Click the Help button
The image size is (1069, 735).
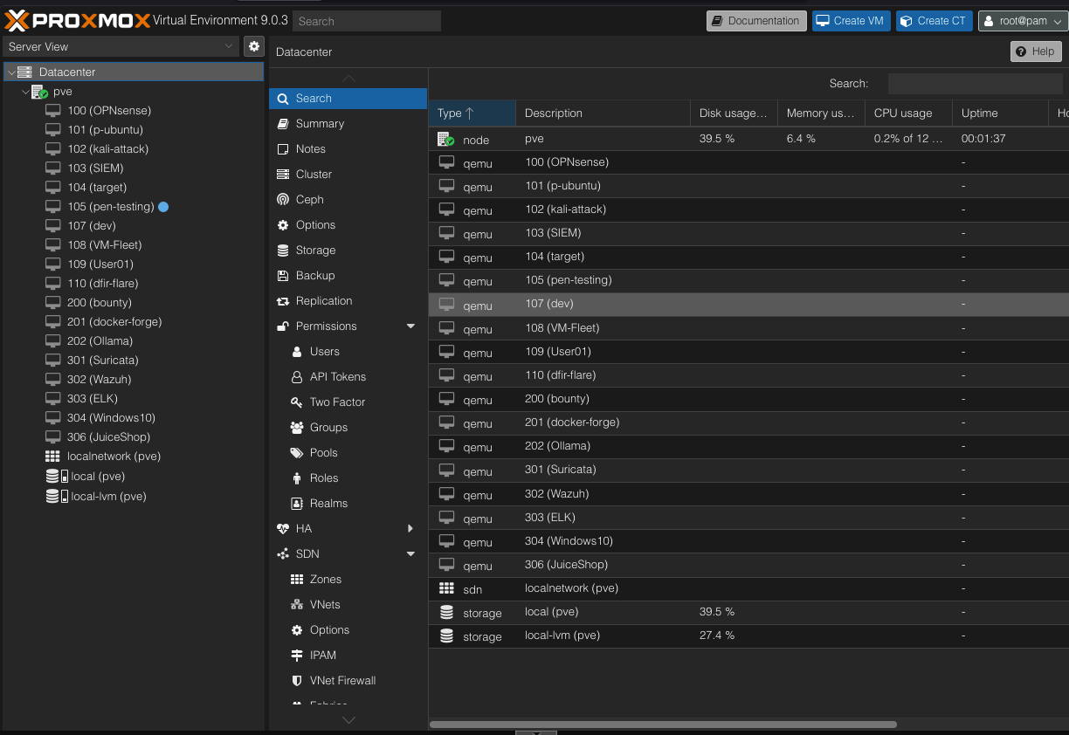pos(1036,52)
